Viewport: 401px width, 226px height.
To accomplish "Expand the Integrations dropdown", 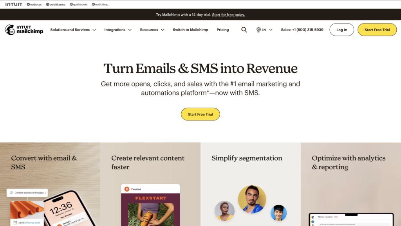I will pos(118,30).
